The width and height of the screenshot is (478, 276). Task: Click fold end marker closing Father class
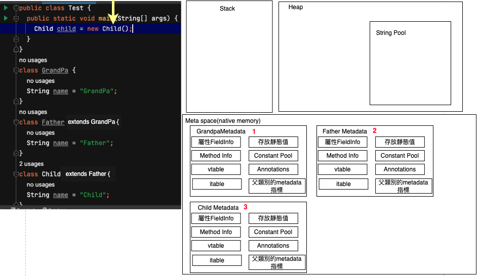(x=16, y=153)
